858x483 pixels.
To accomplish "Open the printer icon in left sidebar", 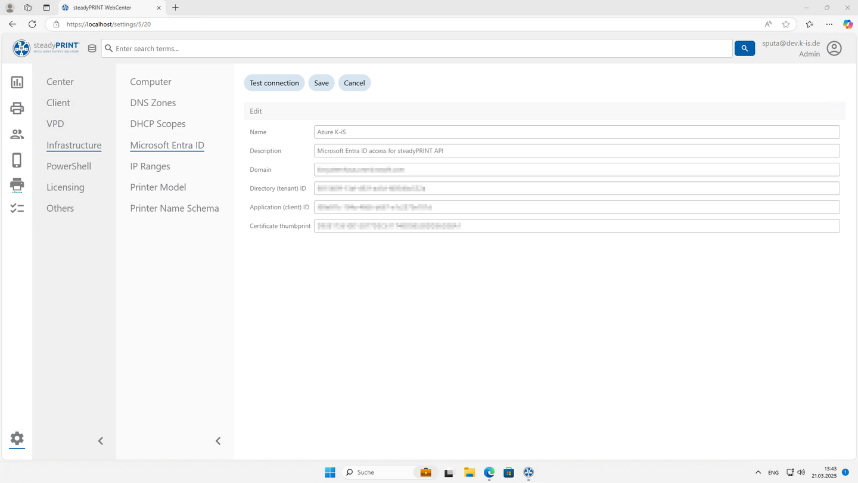I will (x=17, y=108).
